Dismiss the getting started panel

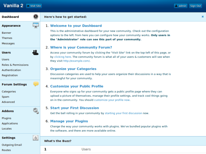tap(203, 17)
